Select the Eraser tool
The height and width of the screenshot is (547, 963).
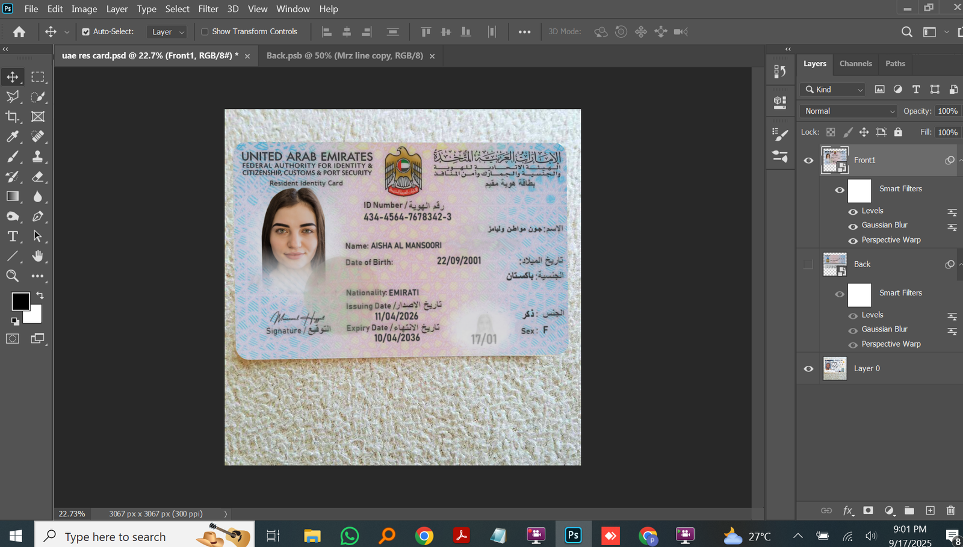pos(37,176)
